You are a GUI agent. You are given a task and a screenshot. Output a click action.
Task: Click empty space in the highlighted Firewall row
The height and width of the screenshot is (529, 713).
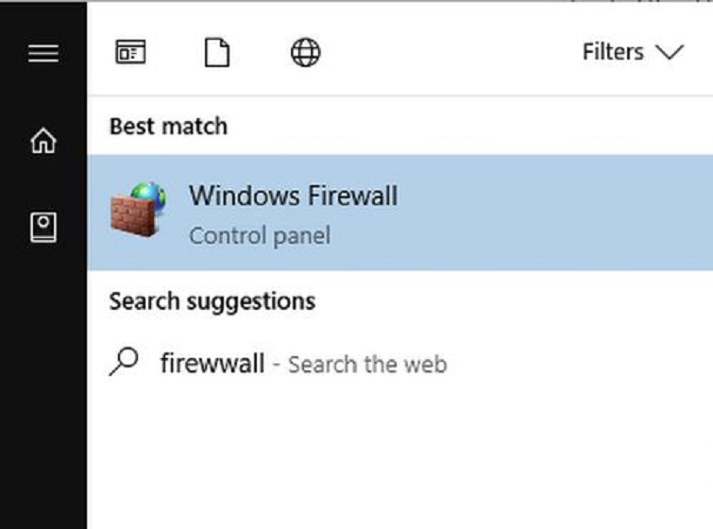coord(548,213)
